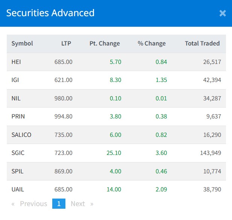The height and width of the screenshot is (220, 232).
Task: Click the SGIC symbol
Action: pyautogui.click(x=18, y=153)
